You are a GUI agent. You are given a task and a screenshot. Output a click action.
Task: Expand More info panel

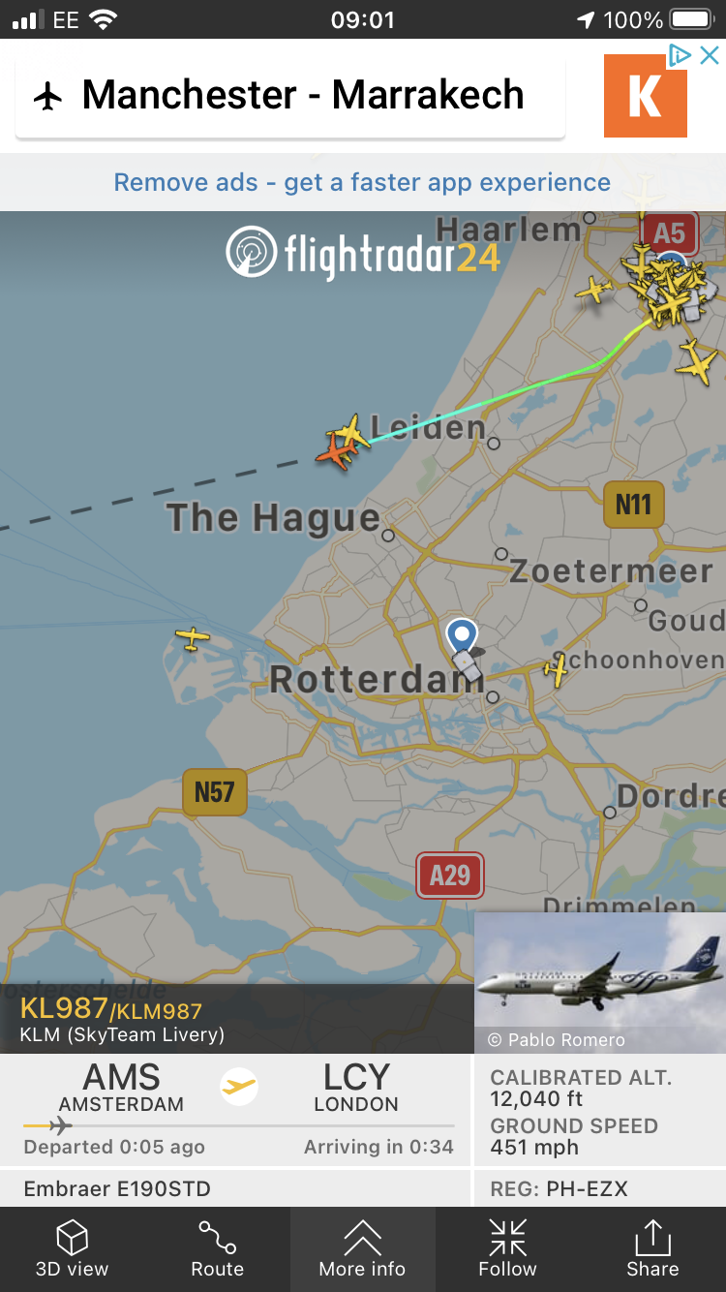[363, 1248]
